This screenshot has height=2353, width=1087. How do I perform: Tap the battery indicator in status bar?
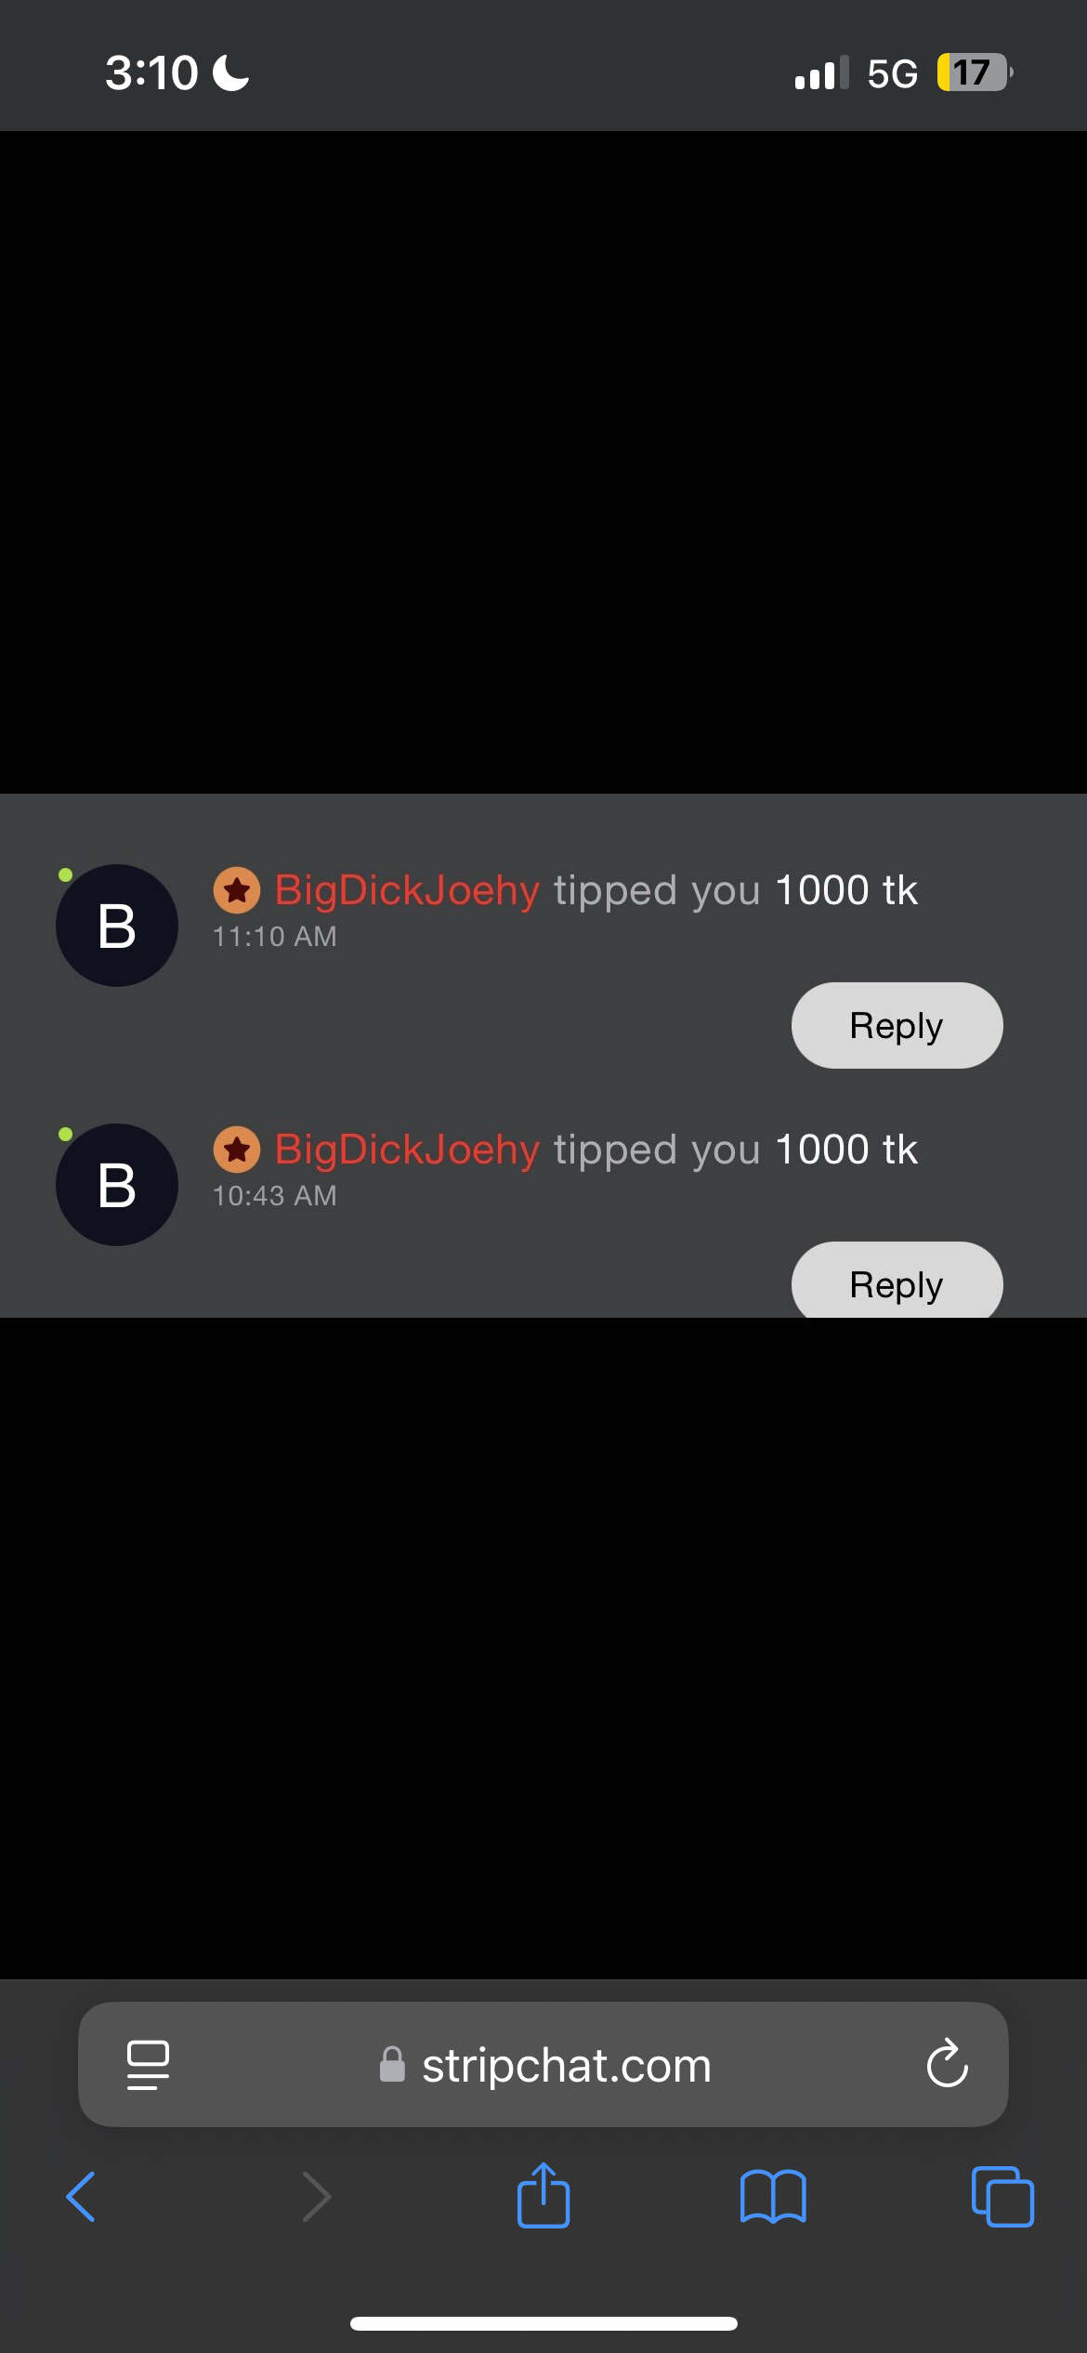coord(975,72)
